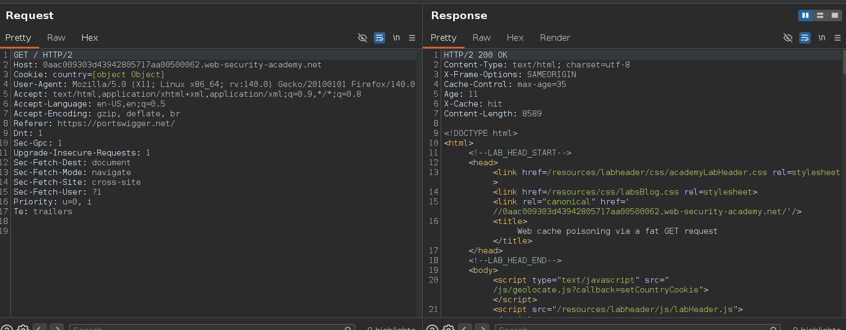
Task: Toggle word wrap in the Request panel
Action: click(x=380, y=38)
